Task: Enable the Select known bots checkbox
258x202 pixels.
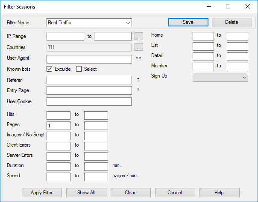Action: tap(79, 69)
